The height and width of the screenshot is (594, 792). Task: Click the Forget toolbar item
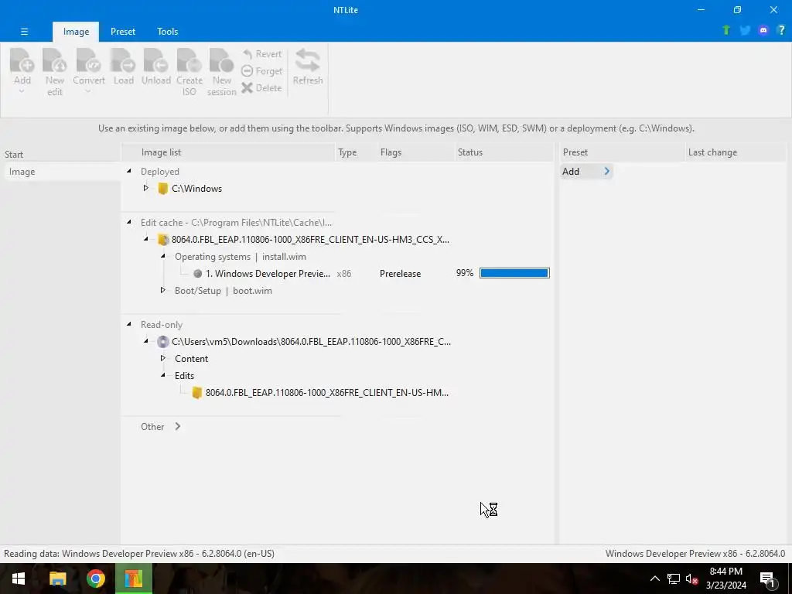[261, 70]
